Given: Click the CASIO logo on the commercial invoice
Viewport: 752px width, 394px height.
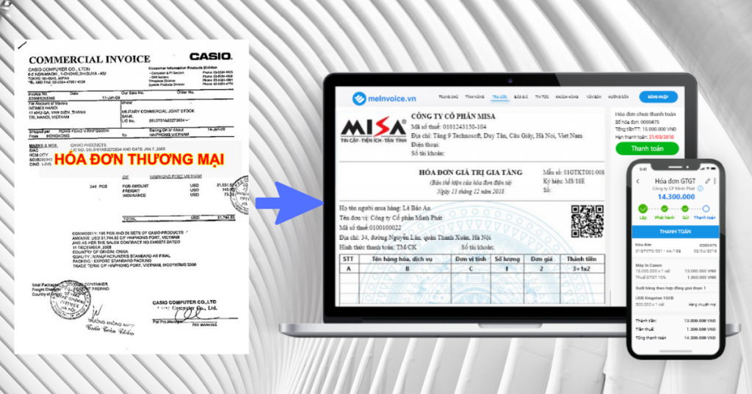Looking at the screenshot, I should tap(211, 56).
